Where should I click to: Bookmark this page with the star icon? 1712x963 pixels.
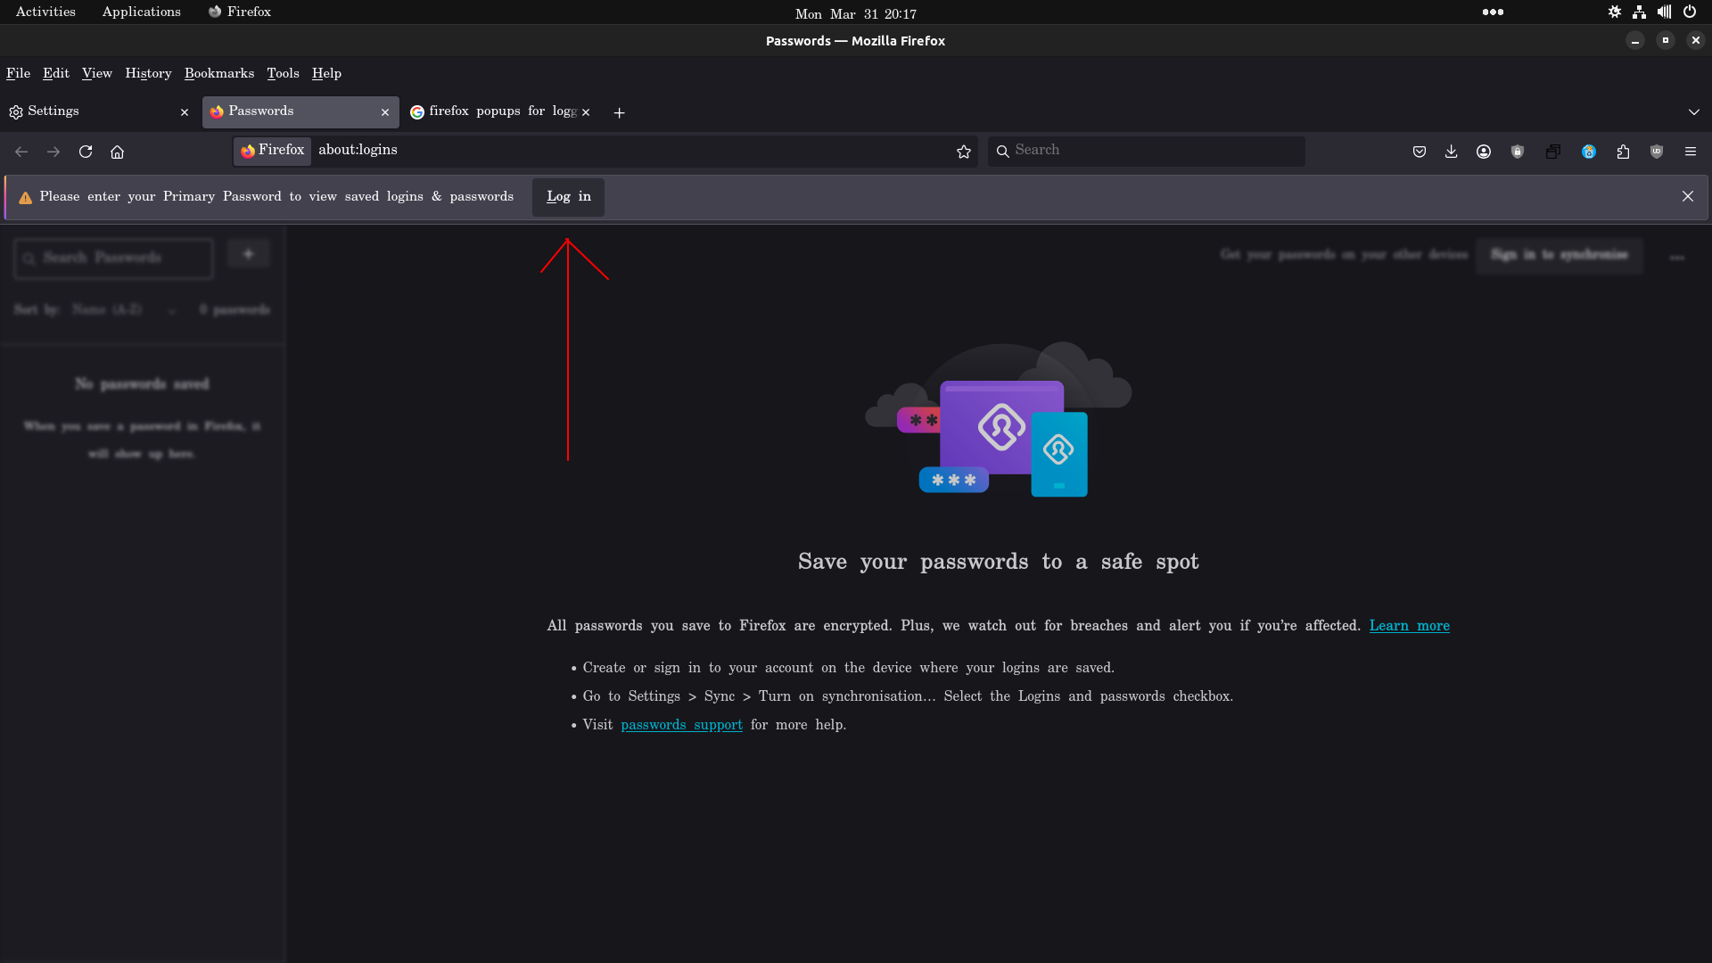tap(964, 152)
